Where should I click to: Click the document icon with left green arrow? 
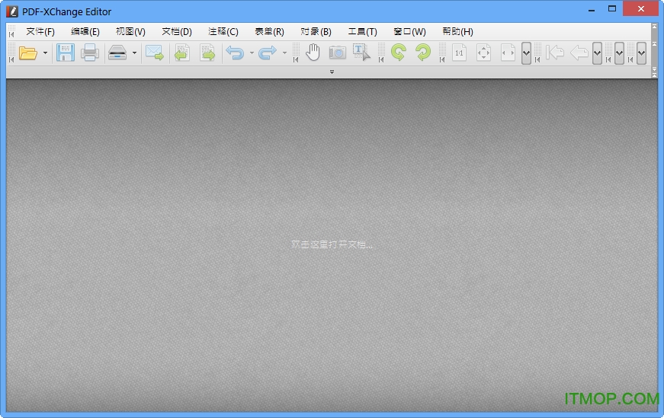[x=182, y=53]
